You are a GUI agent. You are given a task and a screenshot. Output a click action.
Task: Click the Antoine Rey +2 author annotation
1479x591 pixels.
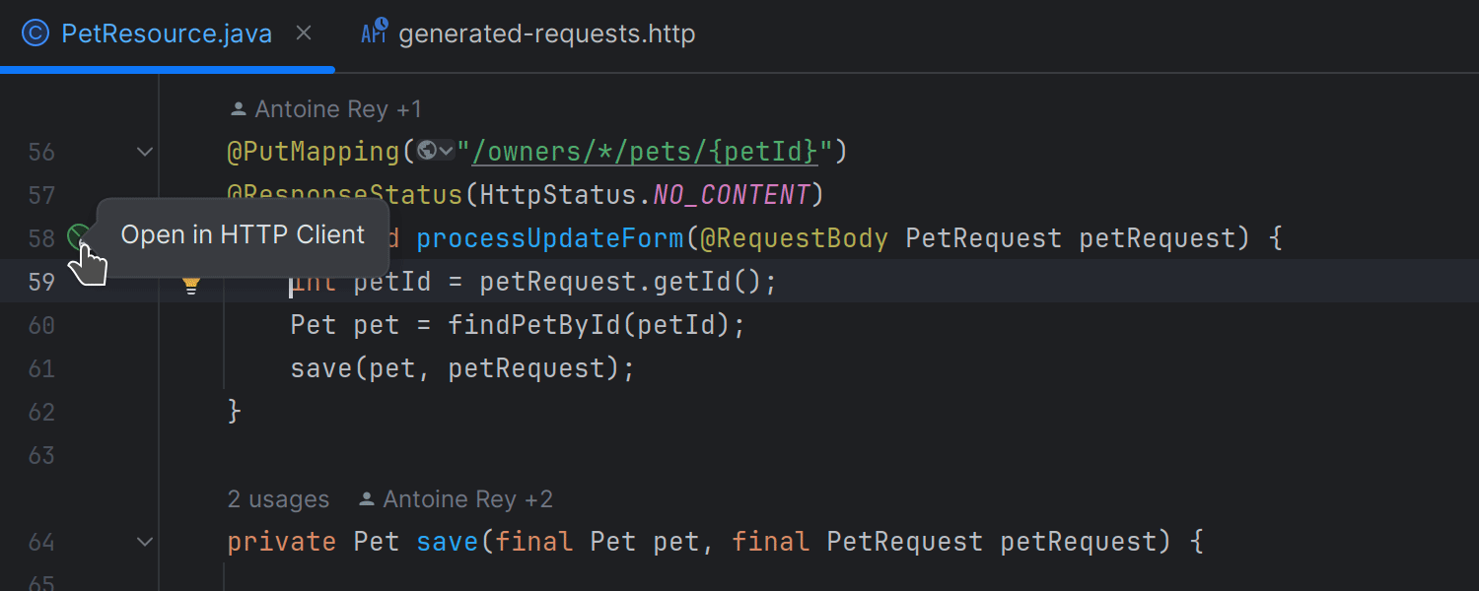[x=468, y=498]
